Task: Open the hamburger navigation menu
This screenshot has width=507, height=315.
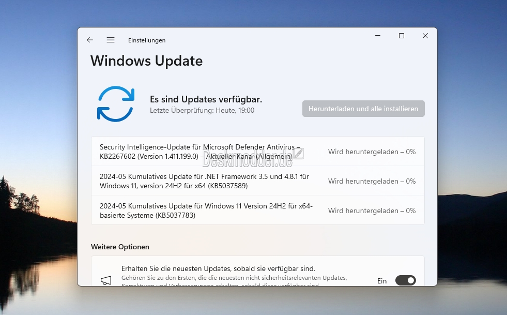Action: [111, 40]
